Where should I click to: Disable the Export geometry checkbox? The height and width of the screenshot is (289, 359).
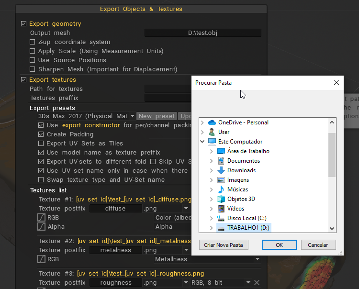(x=24, y=24)
